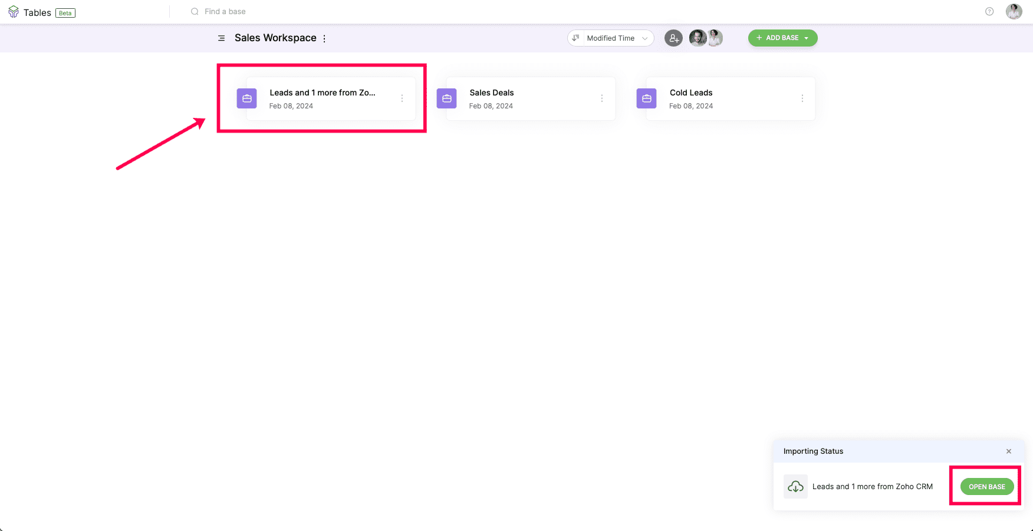The width and height of the screenshot is (1033, 531).
Task: Click Feb 08, 2024 under Sales Deals
Action: 491,106
